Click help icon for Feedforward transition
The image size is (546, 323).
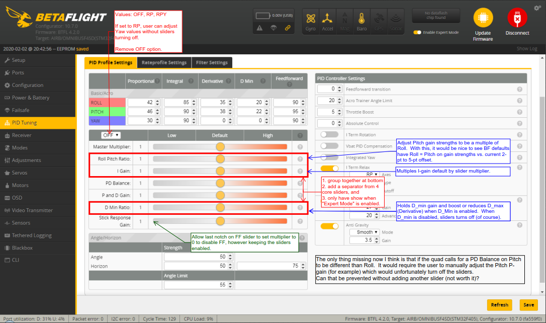tap(519, 89)
